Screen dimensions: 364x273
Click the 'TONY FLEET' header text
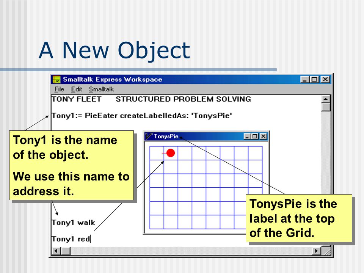76,99
